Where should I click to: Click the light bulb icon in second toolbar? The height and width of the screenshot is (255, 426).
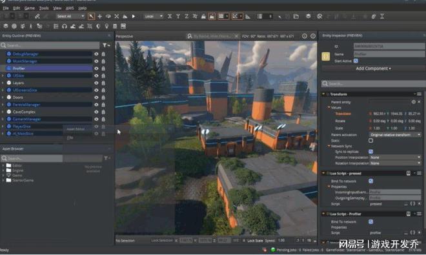click(107, 26)
